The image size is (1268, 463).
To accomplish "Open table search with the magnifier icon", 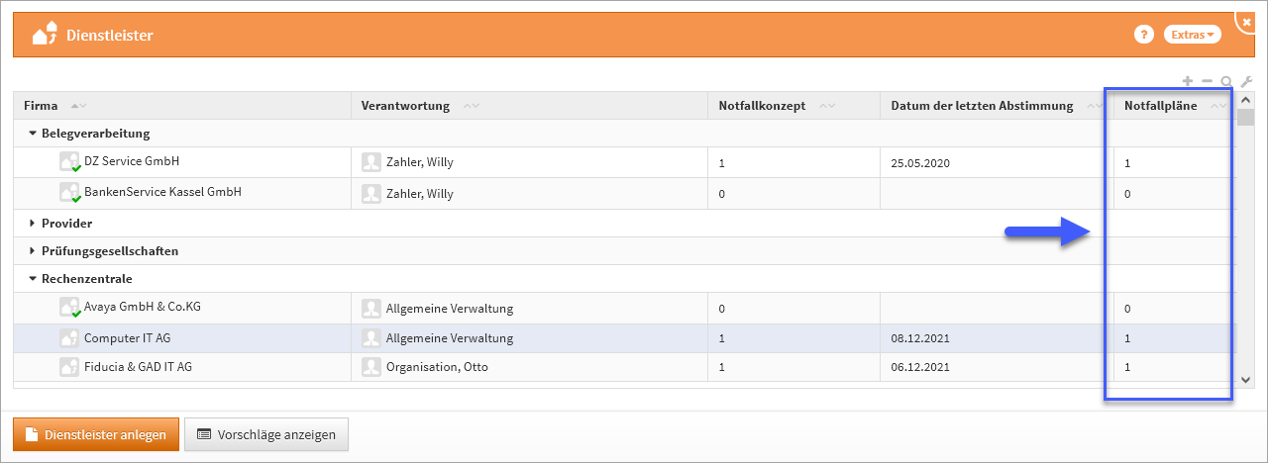I will [1226, 82].
